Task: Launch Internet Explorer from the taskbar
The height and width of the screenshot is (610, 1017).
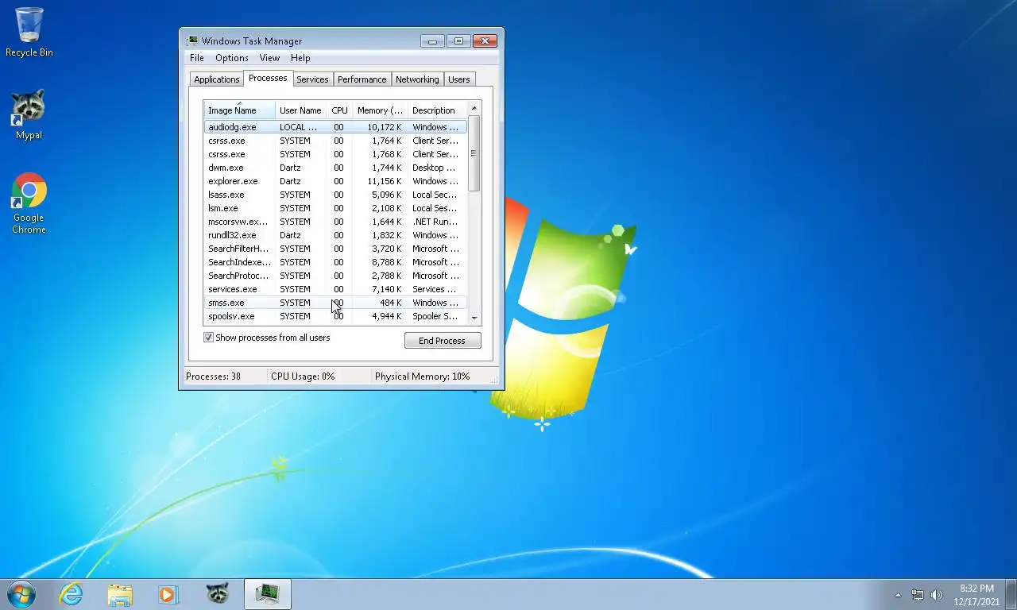Action: [72, 594]
